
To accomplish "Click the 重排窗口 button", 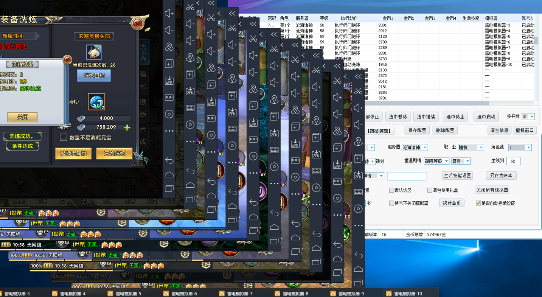I will [525, 130].
